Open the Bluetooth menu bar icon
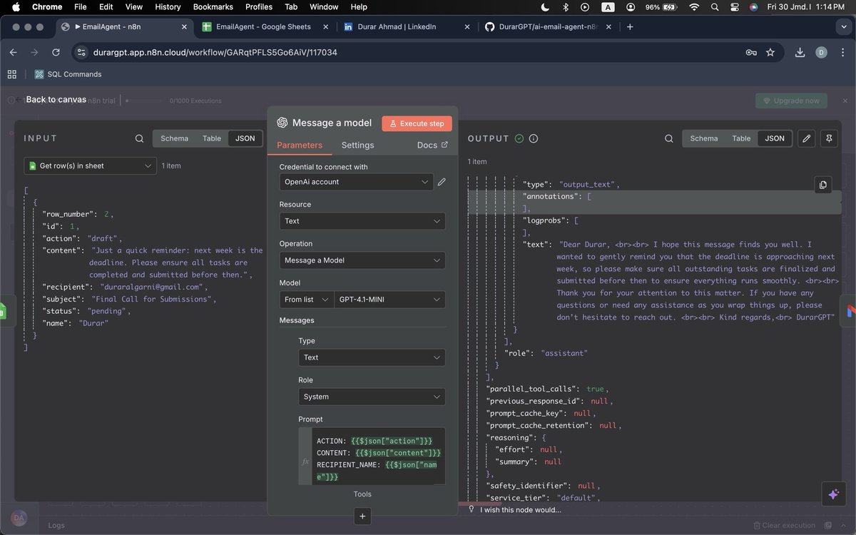This screenshot has width=856, height=535. pyautogui.click(x=566, y=6)
